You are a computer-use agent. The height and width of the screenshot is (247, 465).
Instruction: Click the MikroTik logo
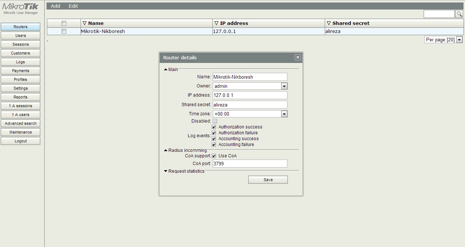point(21,7)
